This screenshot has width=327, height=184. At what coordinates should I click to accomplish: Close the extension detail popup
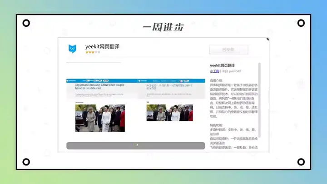(x=268, y=39)
